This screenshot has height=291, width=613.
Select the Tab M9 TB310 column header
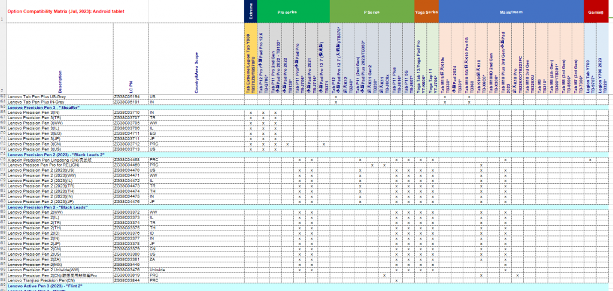(541, 59)
